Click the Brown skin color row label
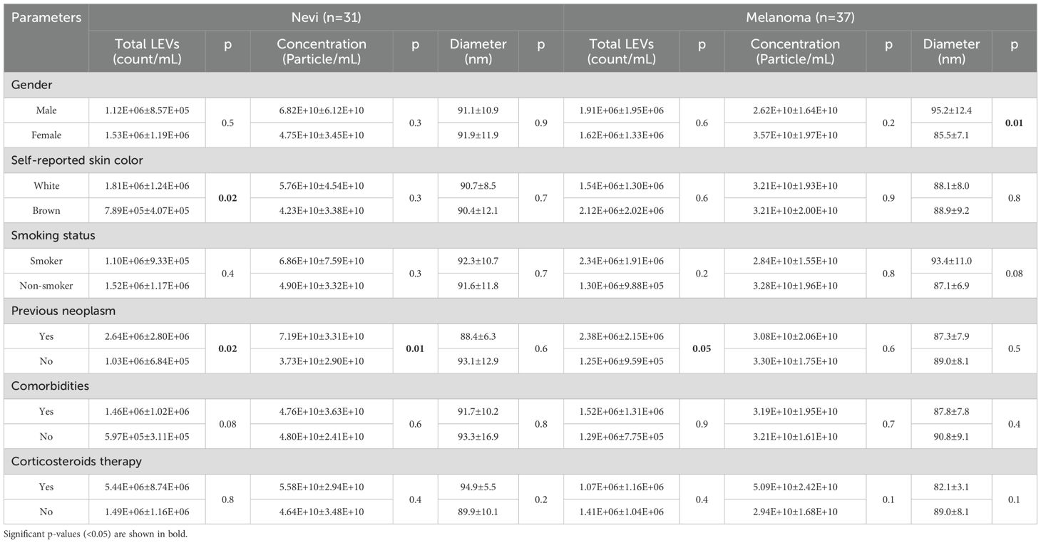The height and width of the screenshot is (543, 1041). coord(46,210)
